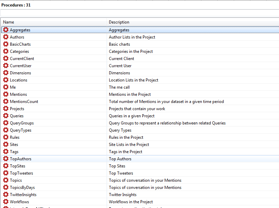Select 'Tags in the Project' description
279x208 pixels.
[x=126, y=152]
